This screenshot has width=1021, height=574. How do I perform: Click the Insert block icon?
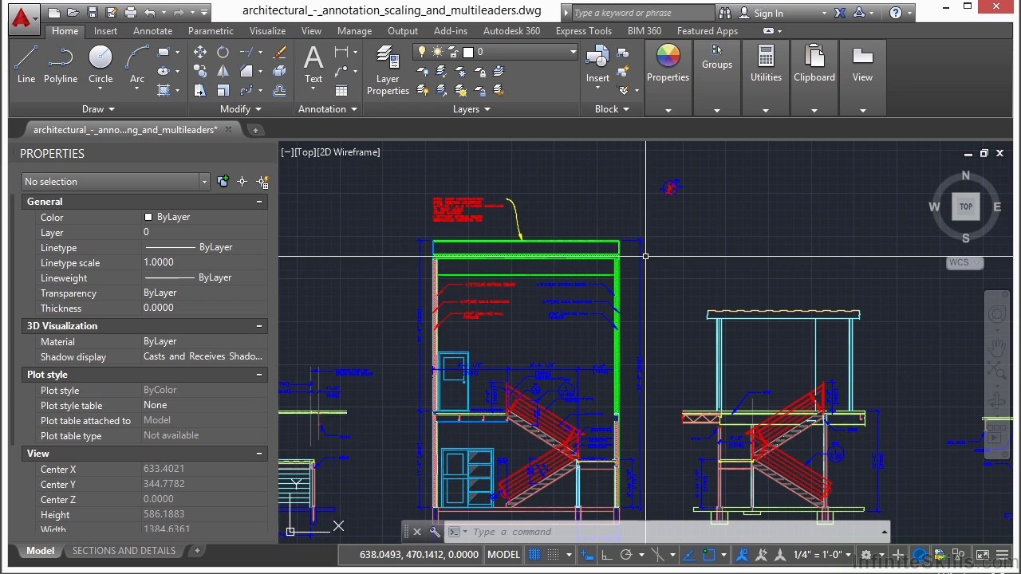[597, 62]
